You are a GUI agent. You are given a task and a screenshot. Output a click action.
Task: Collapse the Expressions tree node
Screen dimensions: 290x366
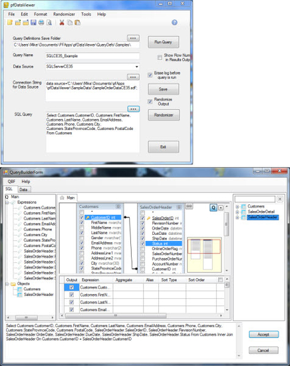(7, 202)
